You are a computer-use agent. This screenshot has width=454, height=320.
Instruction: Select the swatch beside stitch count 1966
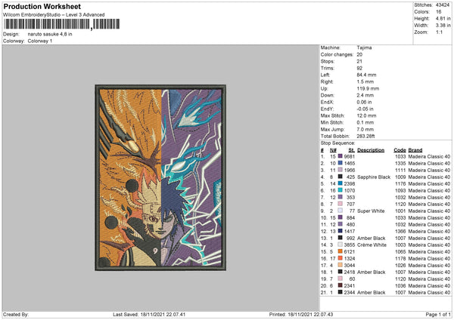[340, 170]
